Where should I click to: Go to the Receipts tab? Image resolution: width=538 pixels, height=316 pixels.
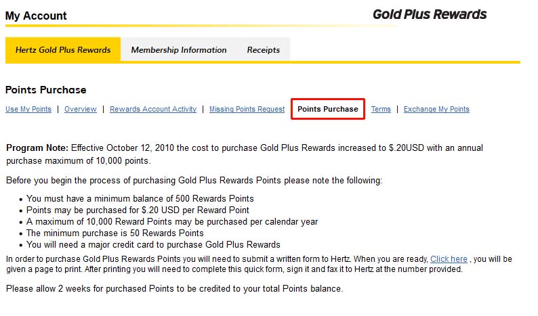click(263, 49)
